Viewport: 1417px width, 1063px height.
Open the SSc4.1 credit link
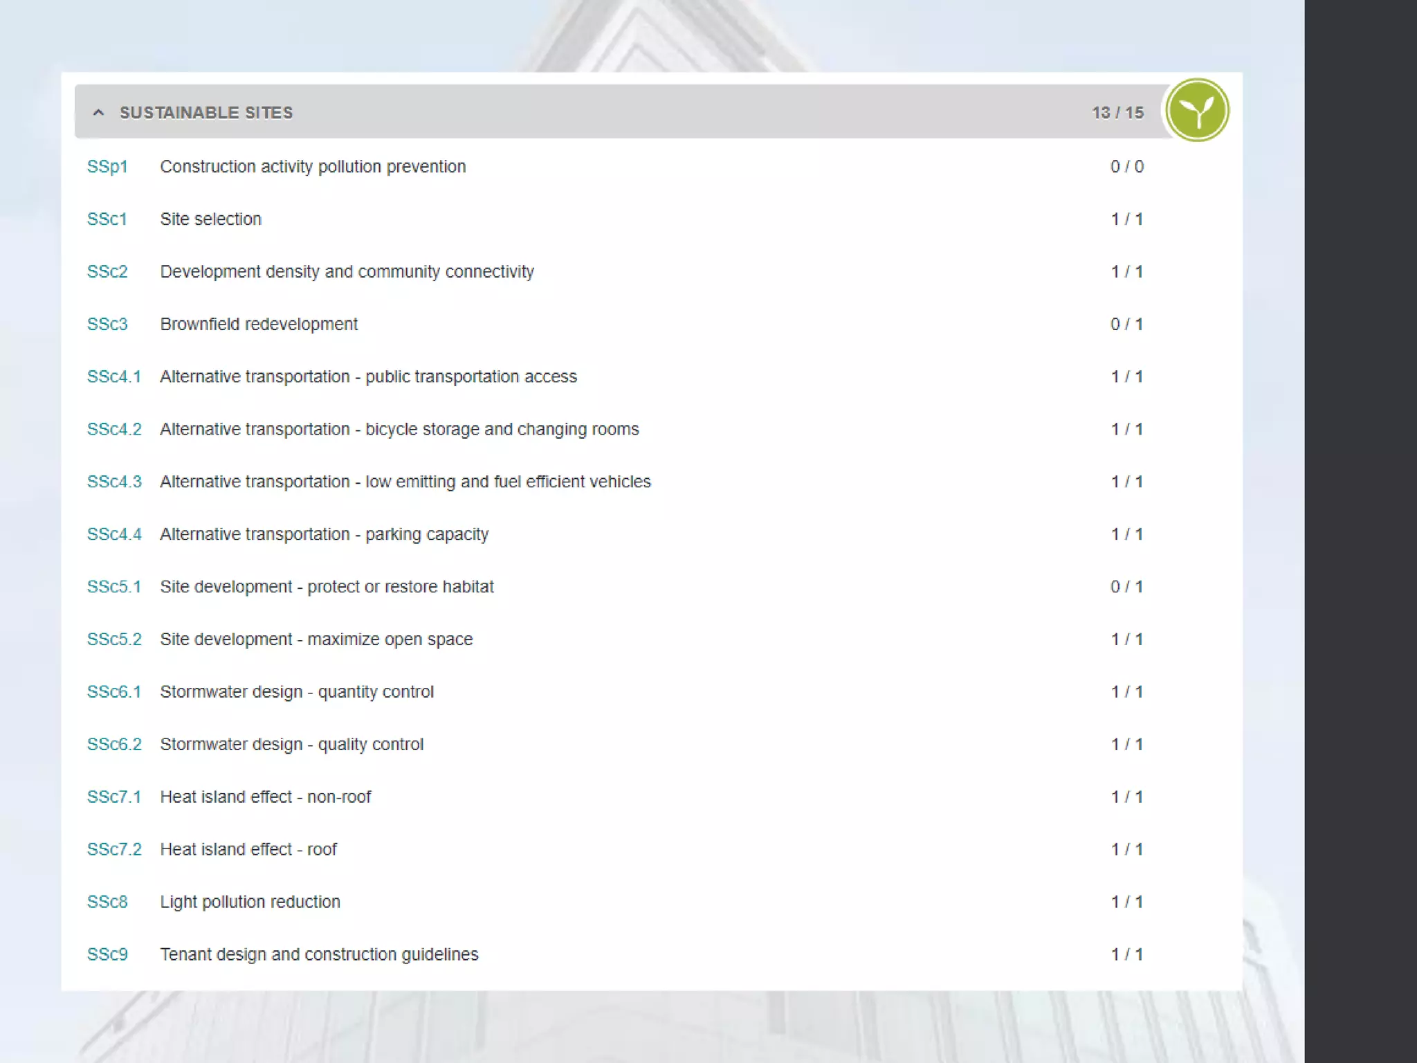[x=113, y=377]
